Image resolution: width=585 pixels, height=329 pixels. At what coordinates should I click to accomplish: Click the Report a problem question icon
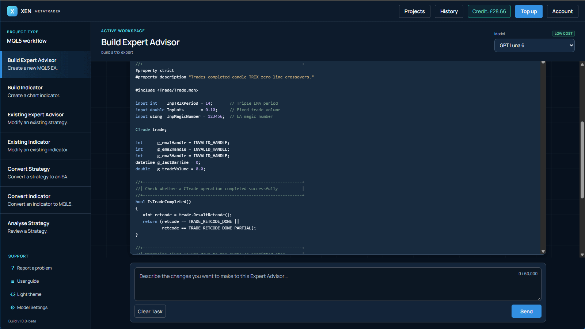[x=13, y=268]
